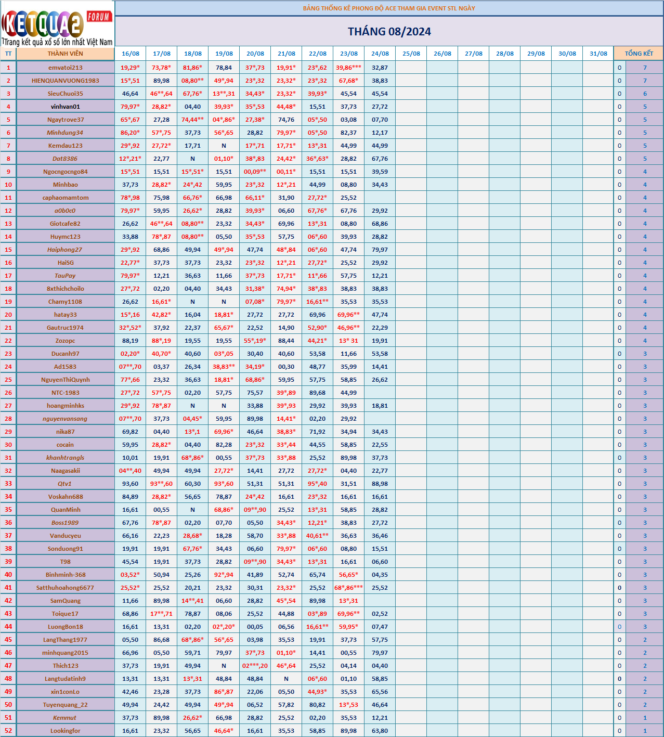The height and width of the screenshot is (737, 664).
Task: Select the THÀNH VIÊN column header
Action: tap(66, 54)
